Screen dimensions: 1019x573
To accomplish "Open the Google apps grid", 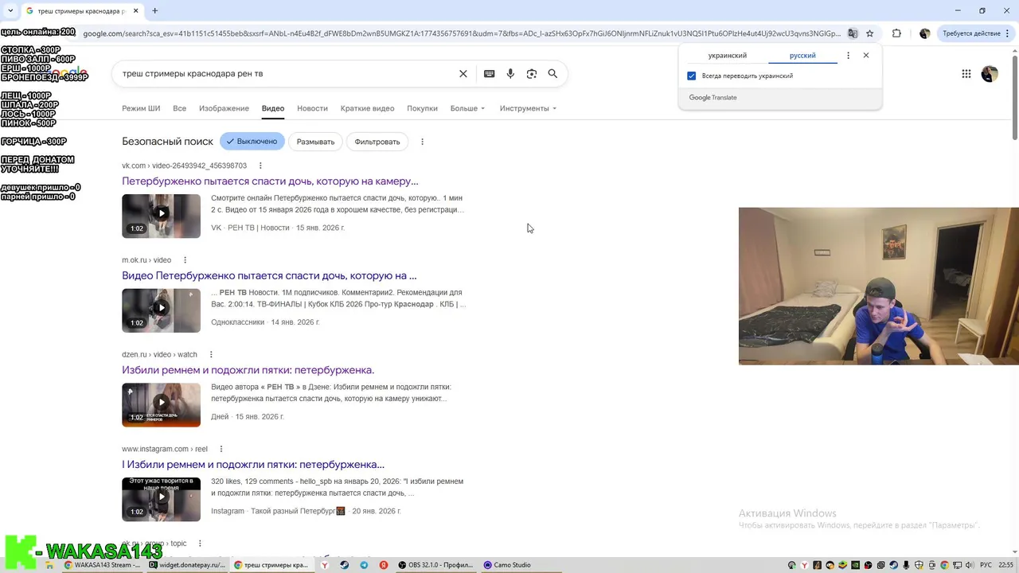I will click(x=966, y=73).
